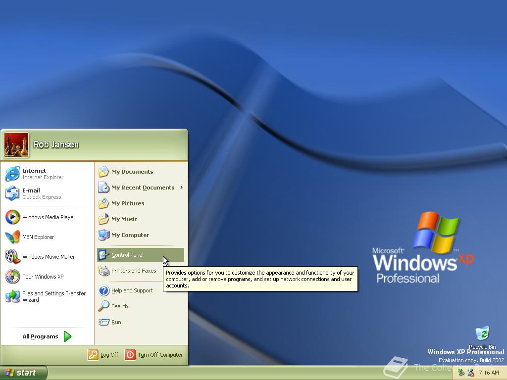Click the All Programs label

(41, 336)
